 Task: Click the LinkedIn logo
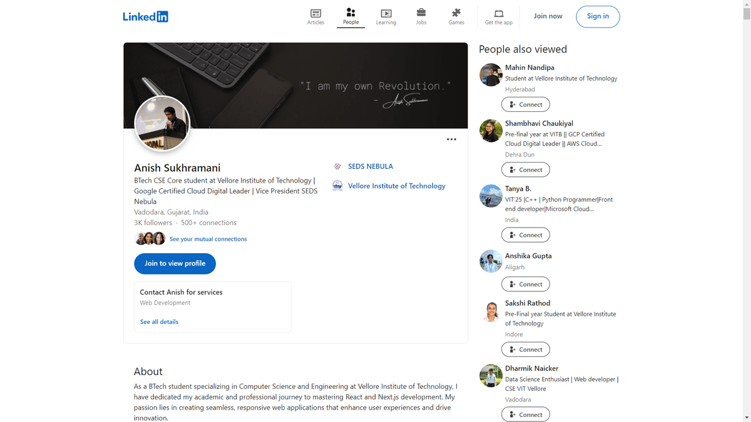(x=145, y=16)
